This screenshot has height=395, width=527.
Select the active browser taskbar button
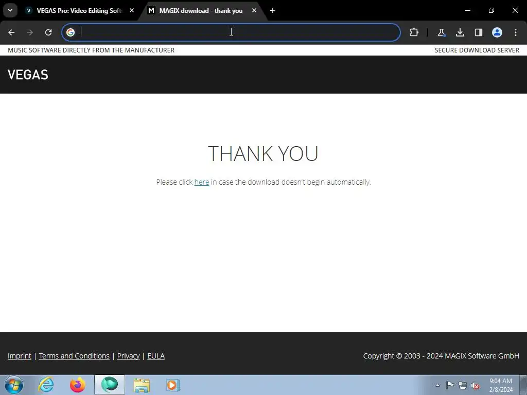click(110, 385)
